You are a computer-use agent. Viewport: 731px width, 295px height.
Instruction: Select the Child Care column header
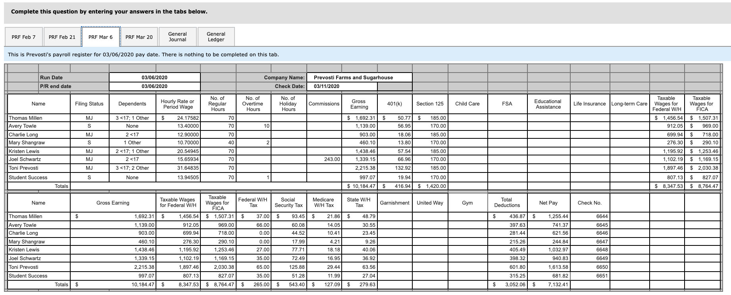[x=467, y=104]
